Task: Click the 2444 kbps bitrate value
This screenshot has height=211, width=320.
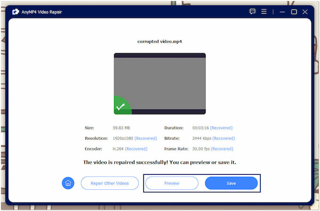Action: 202,138
